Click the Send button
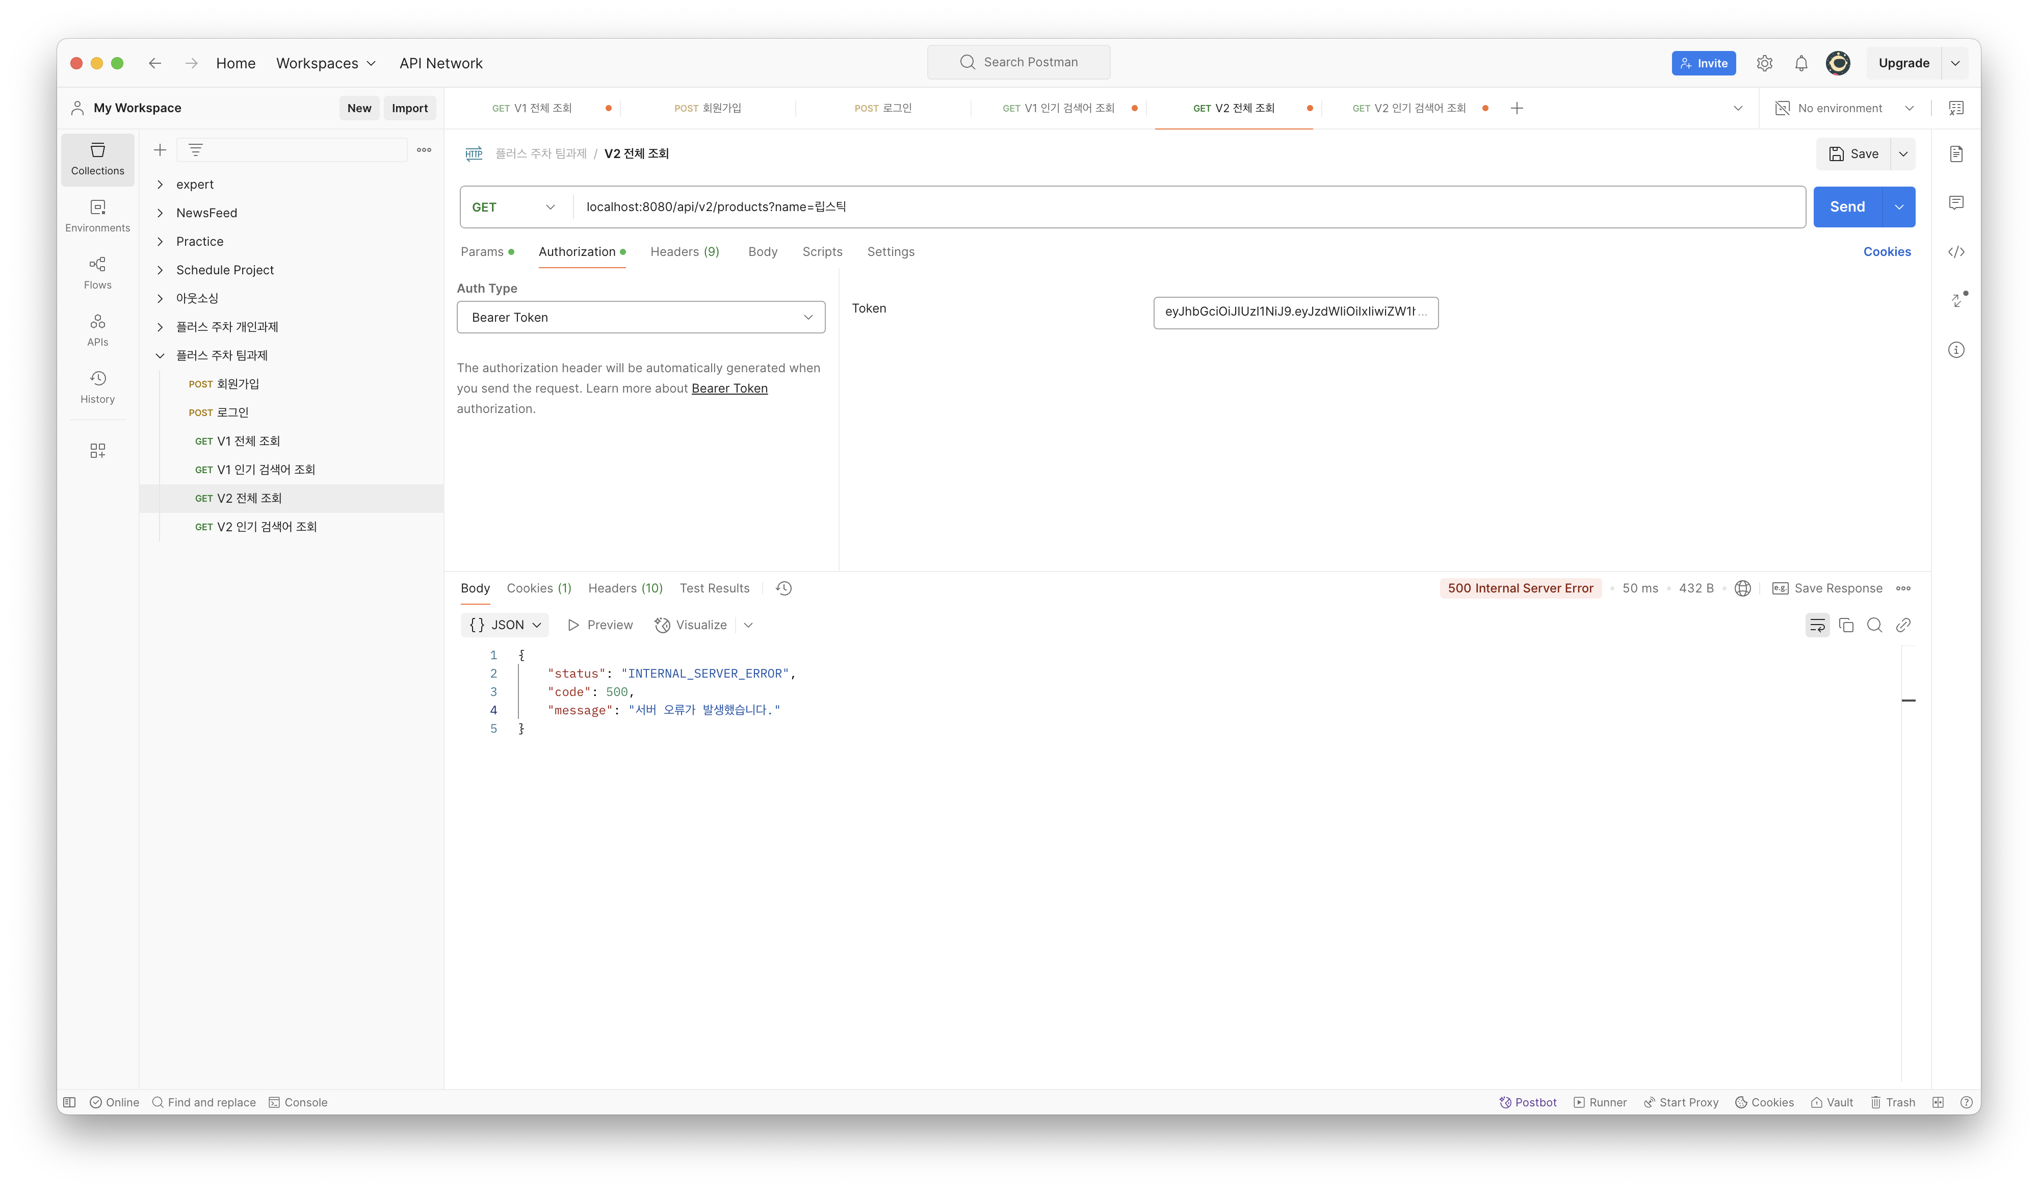The height and width of the screenshot is (1190, 2038). coord(1847,207)
